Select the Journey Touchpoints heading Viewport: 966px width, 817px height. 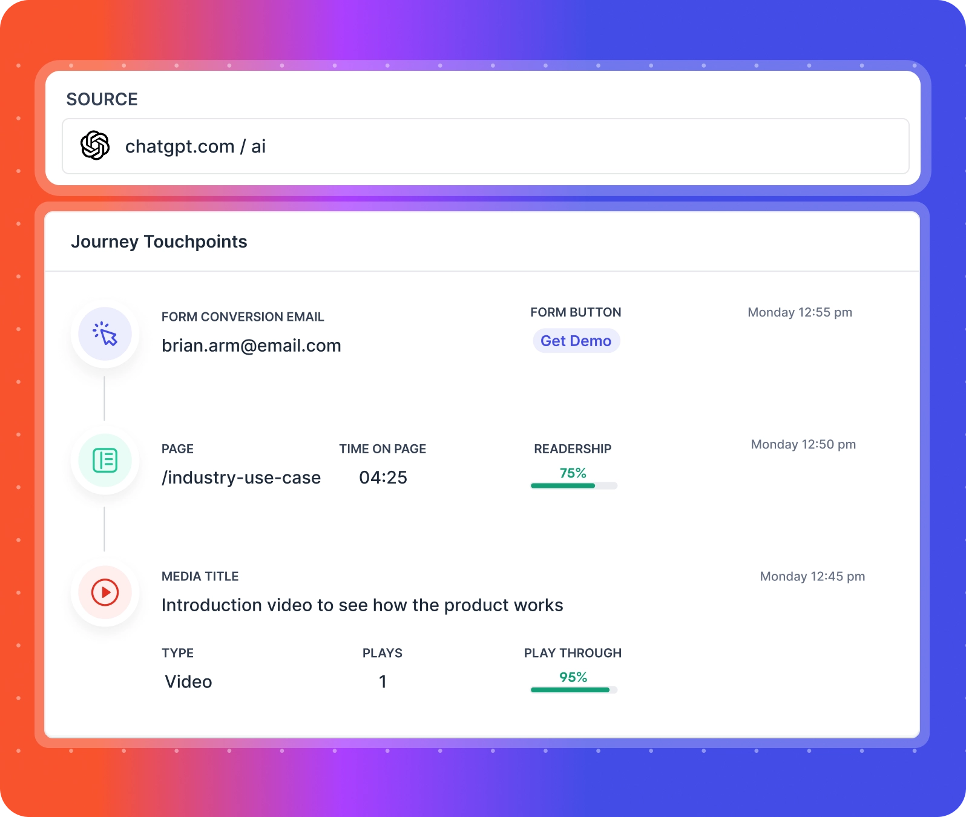159,241
